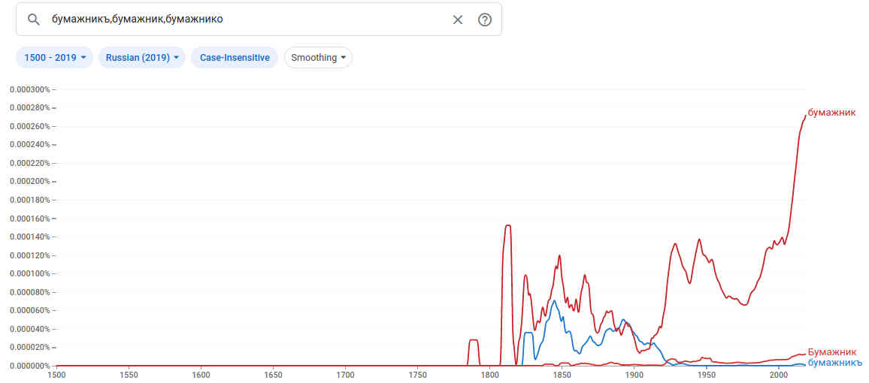Click the 0.000140% y-axis label
The height and width of the screenshot is (383, 869).
coord(30,237)
